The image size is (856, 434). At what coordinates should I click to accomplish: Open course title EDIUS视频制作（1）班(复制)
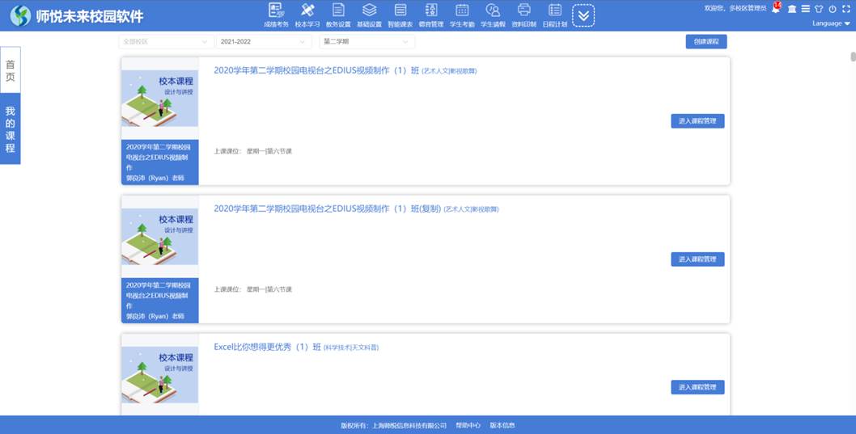328,209
